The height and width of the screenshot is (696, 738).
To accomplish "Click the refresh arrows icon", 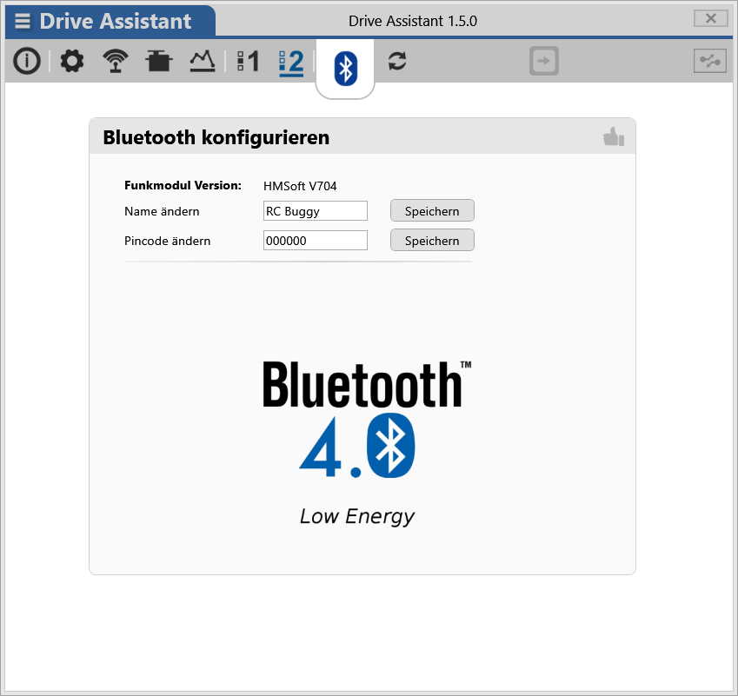I will (397, 61).
